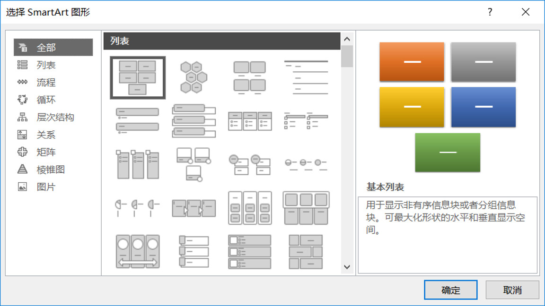Click the scrollbar up arrow

coord(347,39)
